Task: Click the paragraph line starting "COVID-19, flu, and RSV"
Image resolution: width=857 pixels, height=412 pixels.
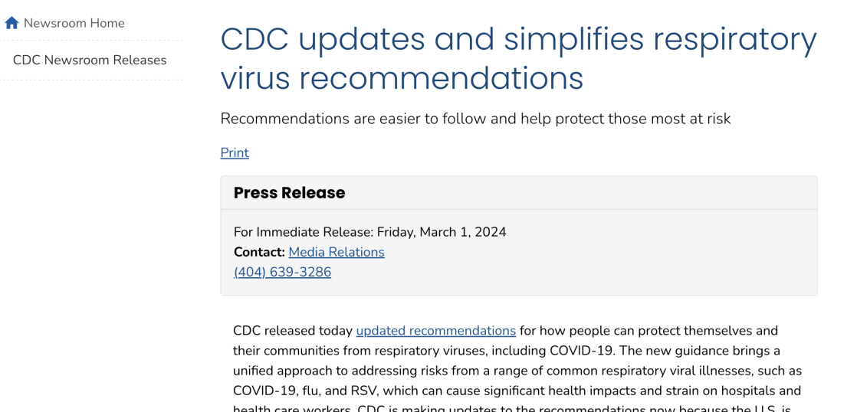Action: click(517, 391)
